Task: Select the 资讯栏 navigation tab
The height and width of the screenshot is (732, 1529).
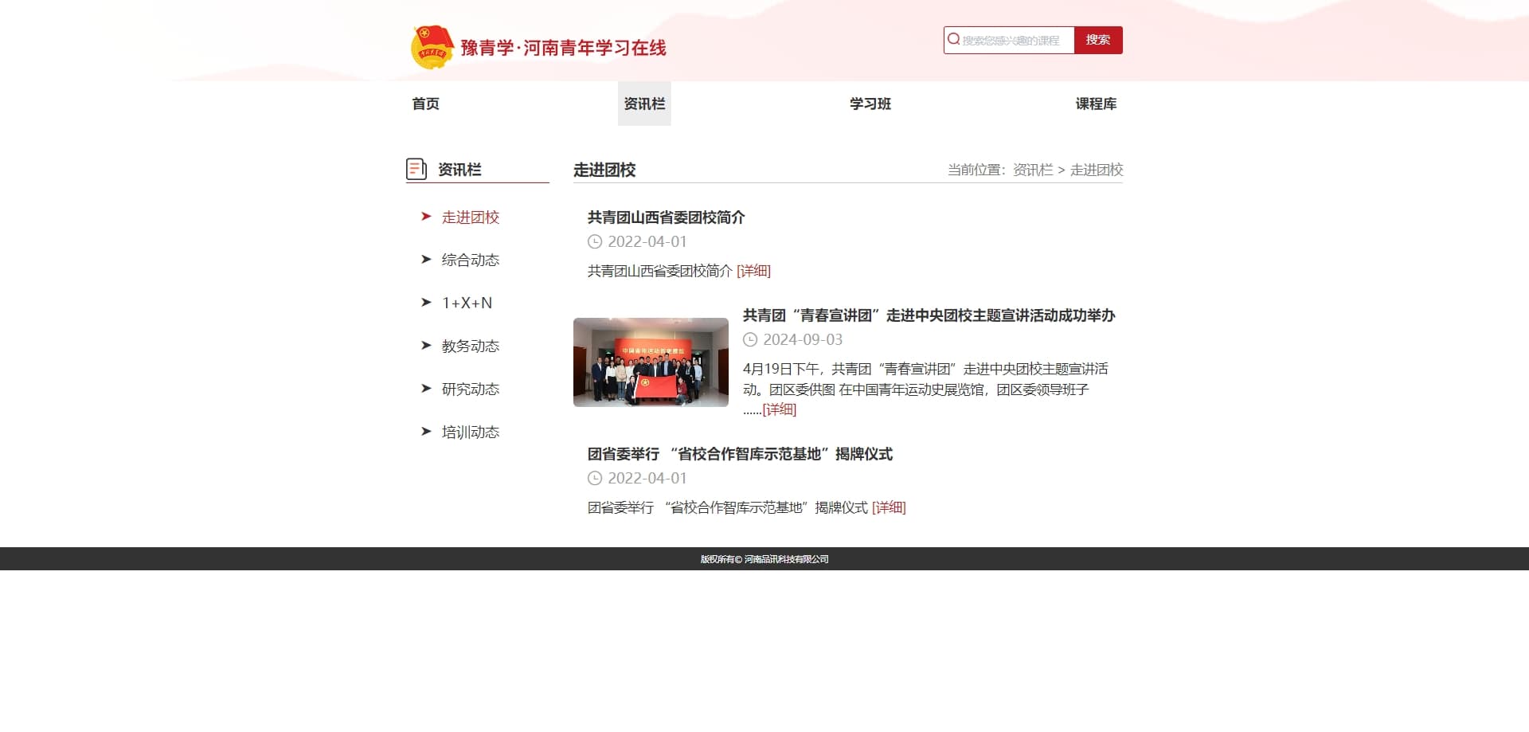Action: [x=644, y=104]
